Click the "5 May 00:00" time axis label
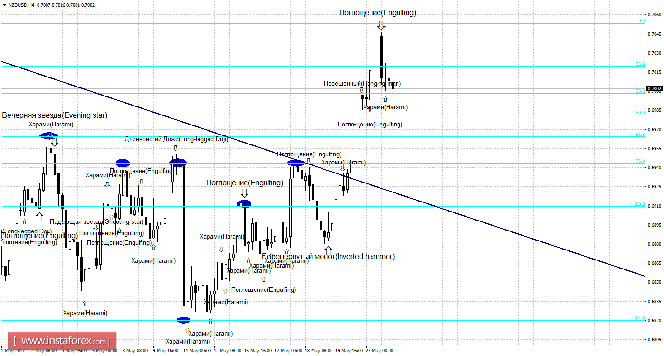The image size is (664, 356). 104,351
